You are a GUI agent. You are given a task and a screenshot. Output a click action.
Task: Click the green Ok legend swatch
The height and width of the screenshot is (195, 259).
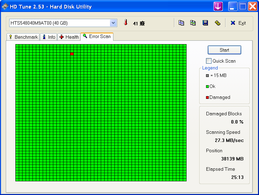coord(207,87)
